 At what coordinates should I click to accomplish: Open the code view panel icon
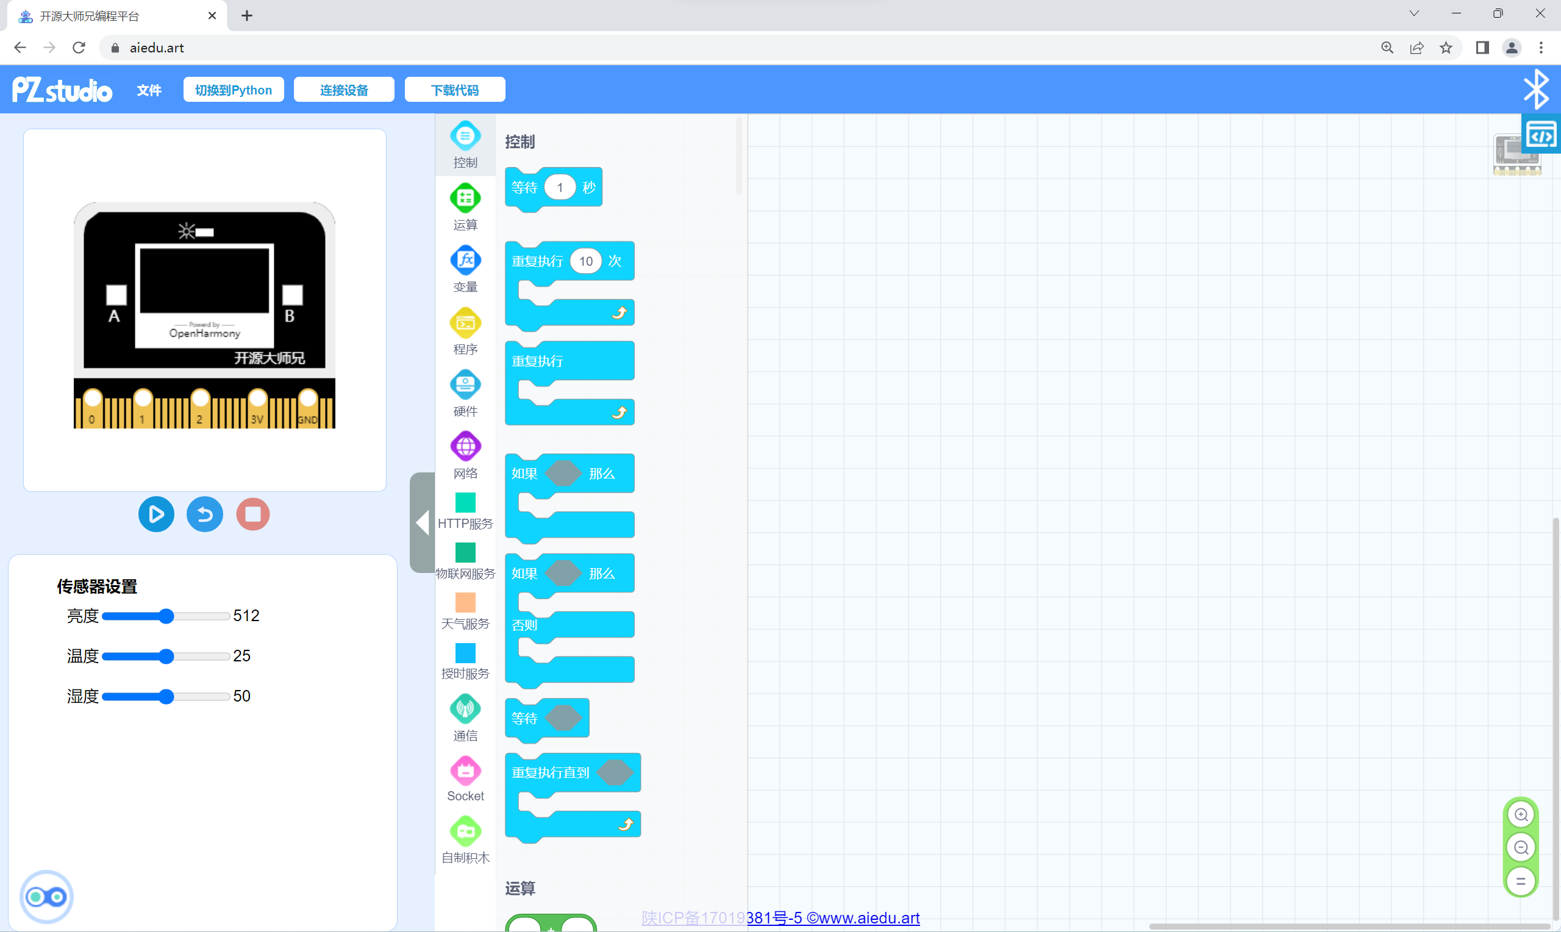click(x=1541, y=134)
